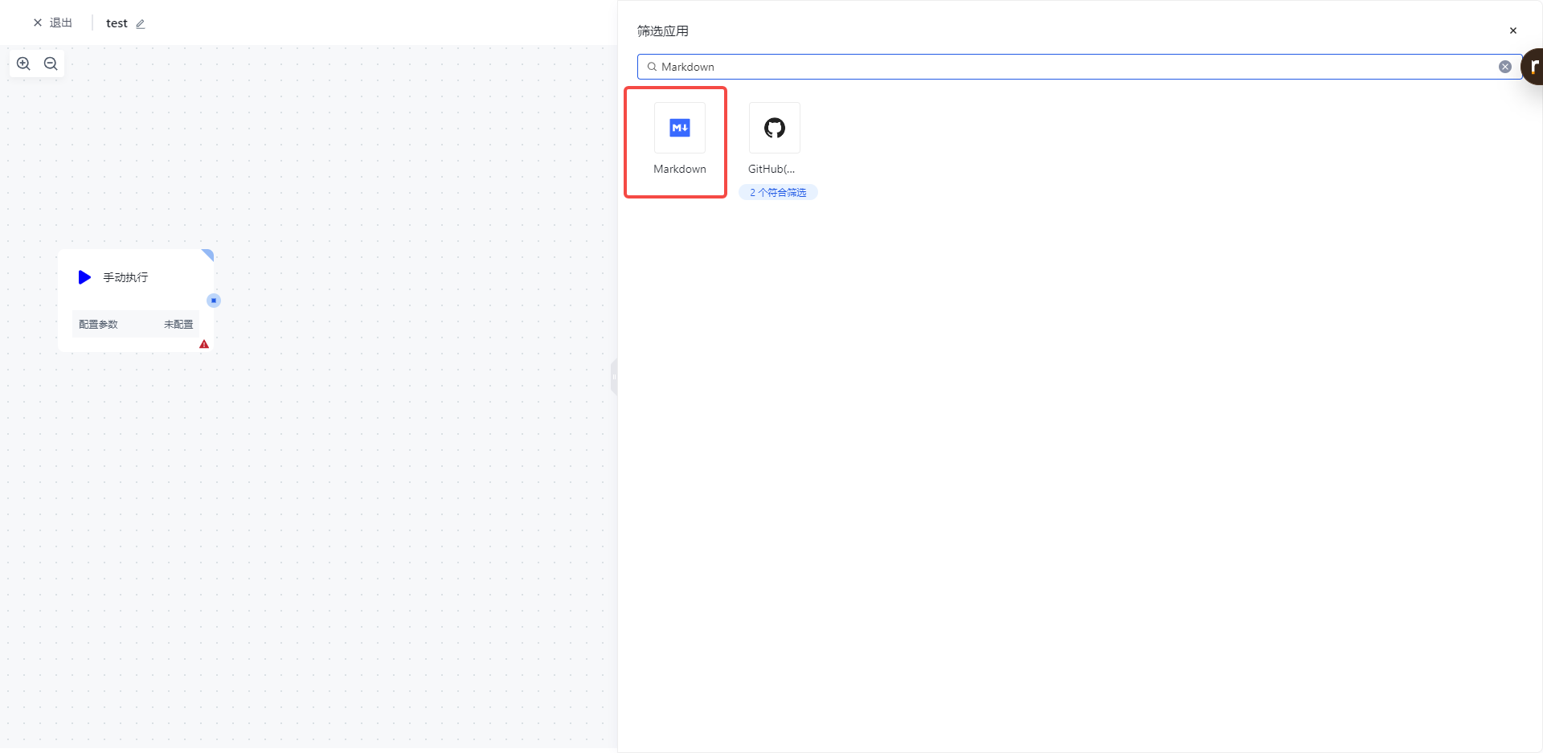Click the blue play icon on node
Image resolution: width=1543 pixels, height=753 pixels.
point(84,277)
